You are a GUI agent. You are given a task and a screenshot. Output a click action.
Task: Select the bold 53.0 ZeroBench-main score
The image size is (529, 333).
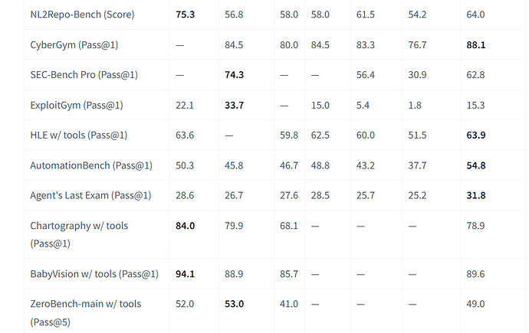[234, 304]
